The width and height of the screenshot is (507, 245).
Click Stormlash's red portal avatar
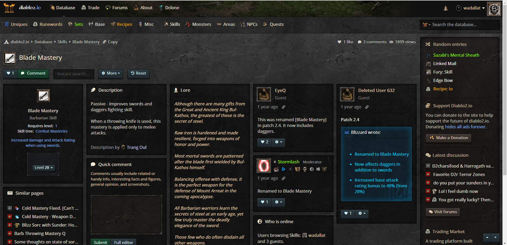(264, 166)
